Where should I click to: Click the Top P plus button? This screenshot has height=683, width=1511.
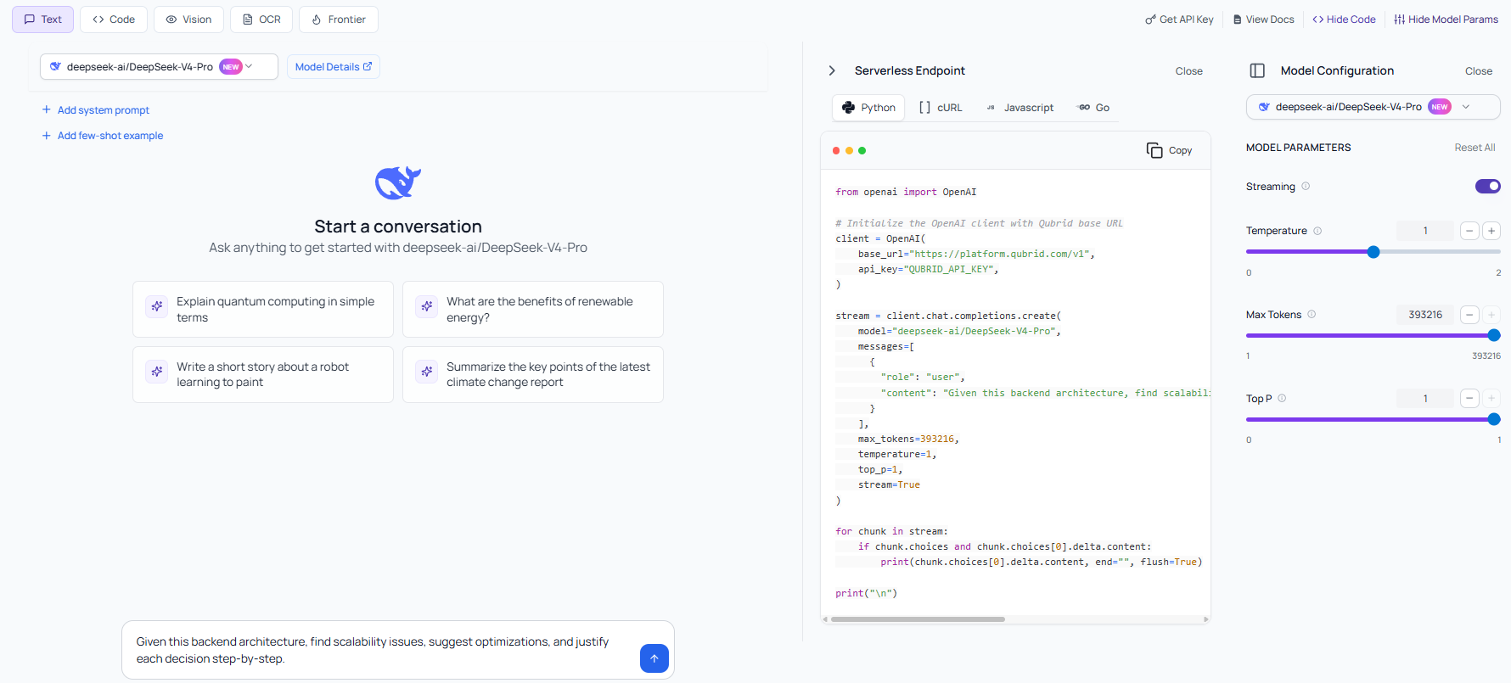[x=1491, y=399]
